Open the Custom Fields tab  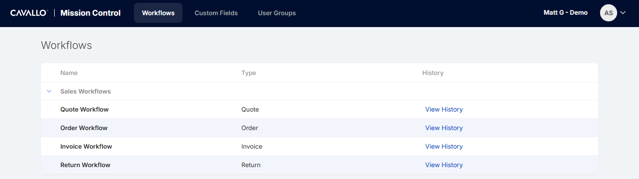point(216,13)
